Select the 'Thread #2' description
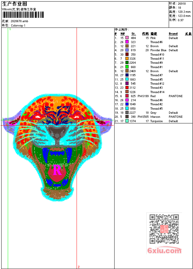Viewport: 193px width, 269px height. [x=156, y=104]
